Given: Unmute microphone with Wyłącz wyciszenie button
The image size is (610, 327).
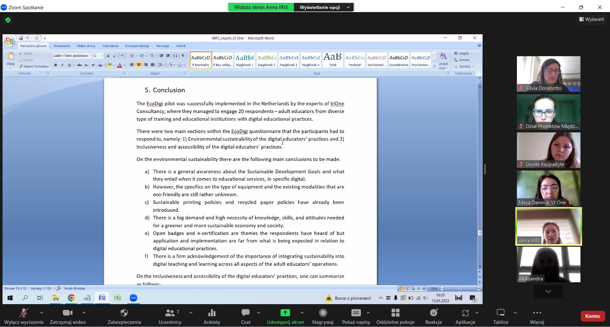Looking at the screenshot, I should (24, 316).
